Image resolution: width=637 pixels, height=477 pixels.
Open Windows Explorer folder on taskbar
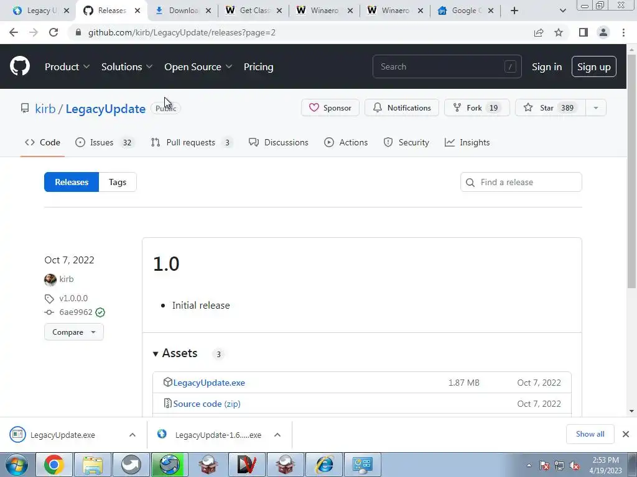[x=93, y=465]
